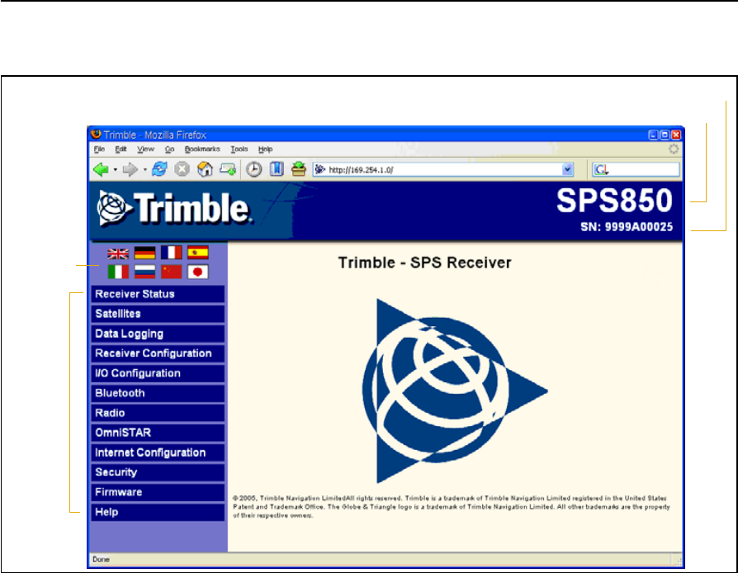Open the Tools menu

pos(239,149)
